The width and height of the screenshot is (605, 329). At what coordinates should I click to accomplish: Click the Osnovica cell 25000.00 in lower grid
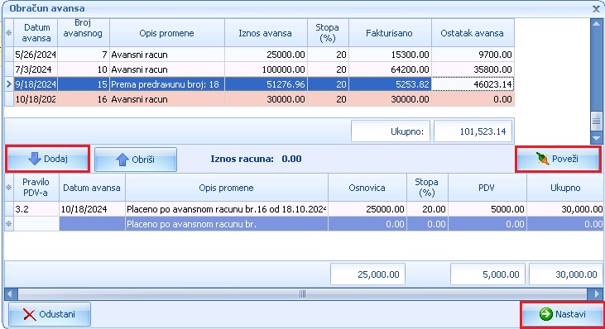367,209
